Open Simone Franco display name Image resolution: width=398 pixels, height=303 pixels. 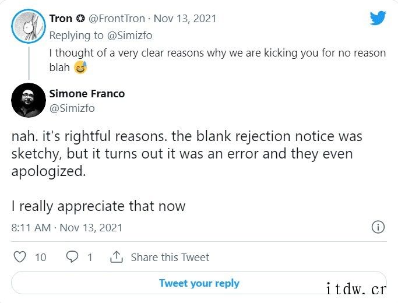pos(87,94)
